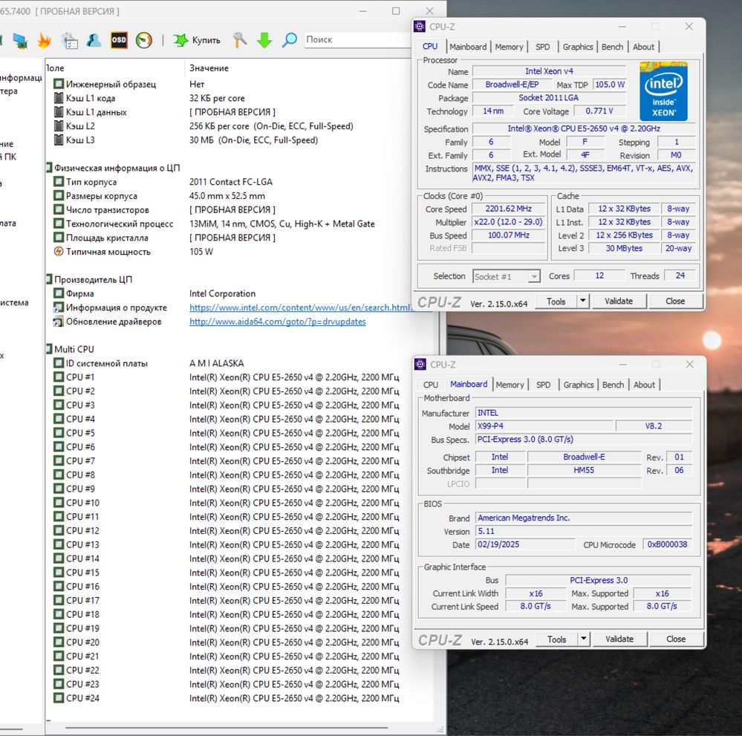Viewport: 742px width, 736px height.
Task: Open Bench tab in bottom CPU-Z window
Action: tap(613, 385)
